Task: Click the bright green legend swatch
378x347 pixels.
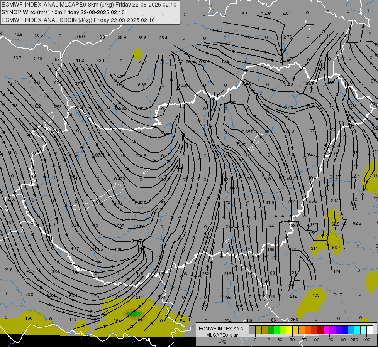Action: (277, 330)
